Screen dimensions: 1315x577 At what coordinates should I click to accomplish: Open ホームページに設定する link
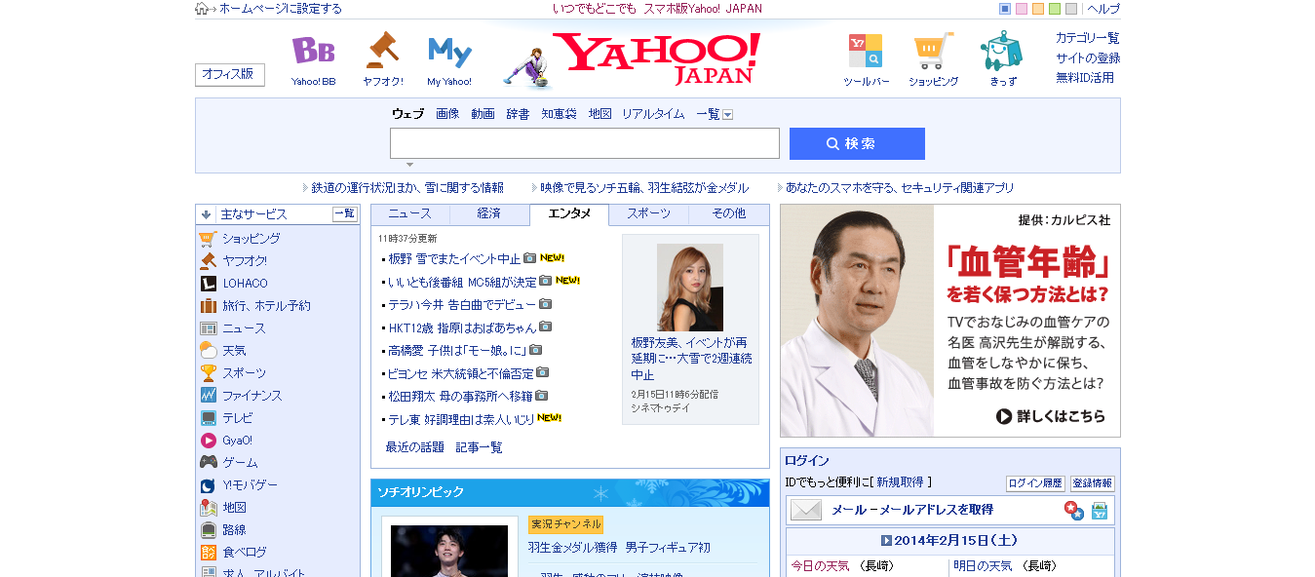[x=281, y=9]
